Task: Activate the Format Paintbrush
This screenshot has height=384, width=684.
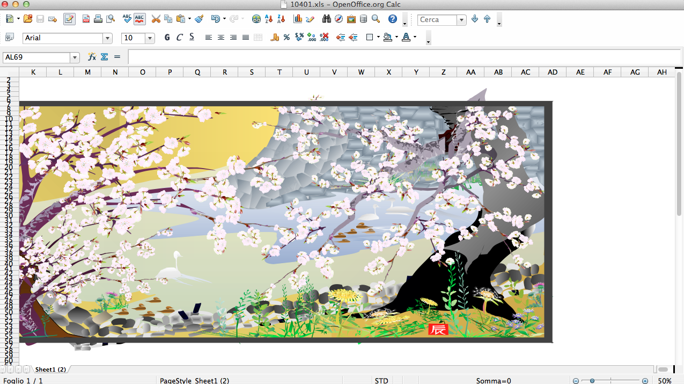Action: pyautogui.click(x=199, y=19)
